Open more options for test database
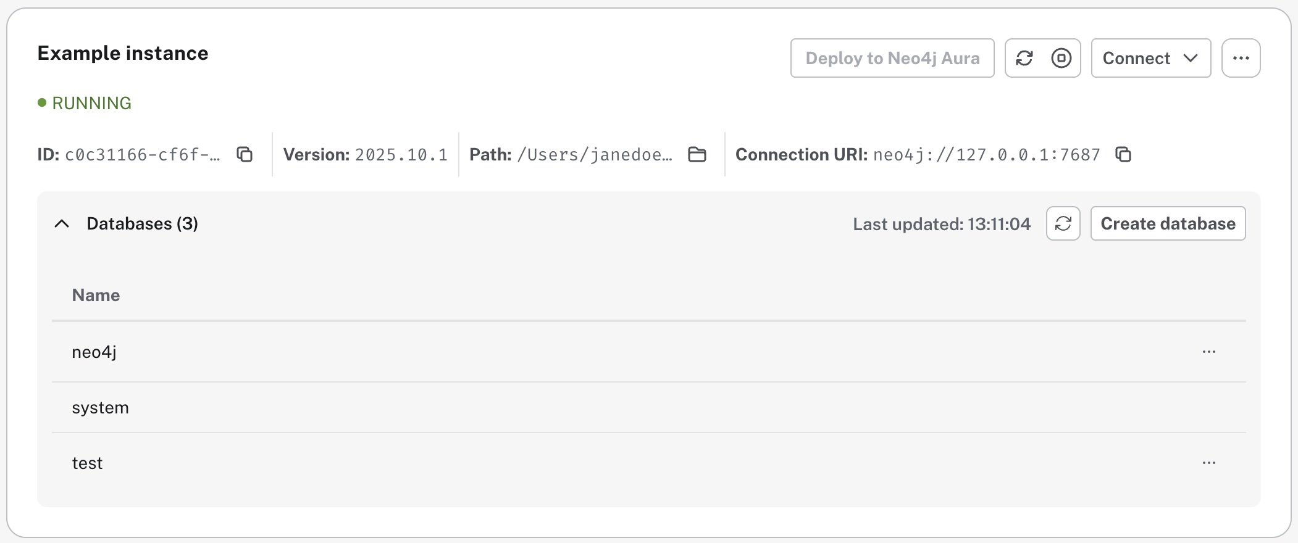 (x=1208, y=463)
